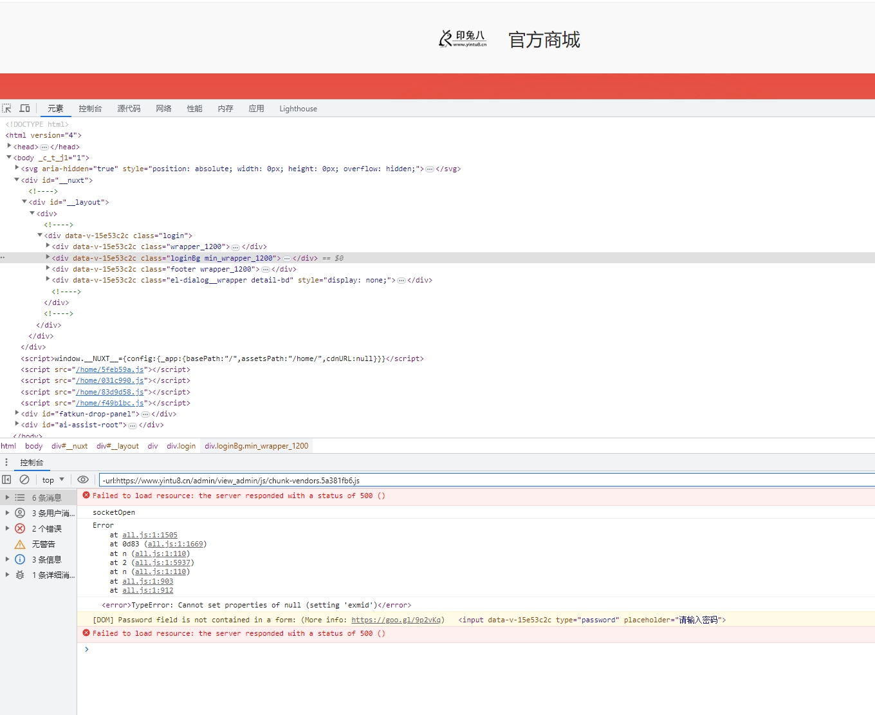Select div#__nuxt in the breadcrumb bar
The width and height of the screenshot is (875, 715).
pyautogui.click(x=69, y=446)
